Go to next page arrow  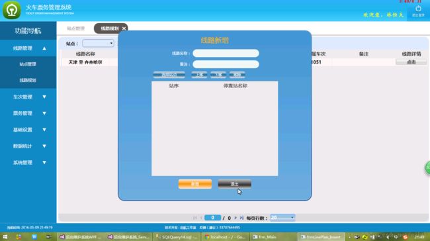click(236, 218)
